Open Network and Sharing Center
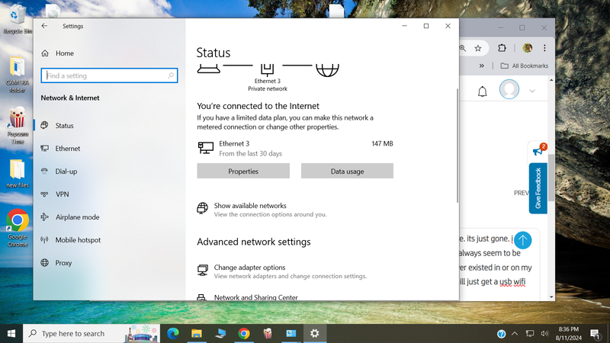The image size is (610, 343). 256,297
